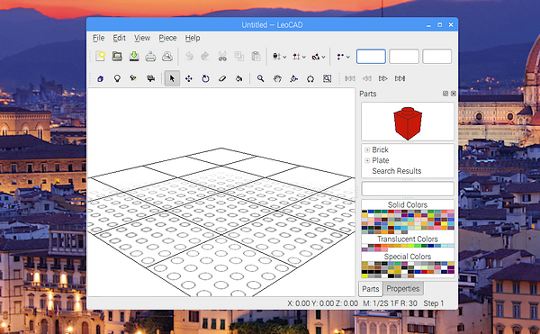The width and height of the screenshot is (540, 334).
Task: Go to the next step arrow
Action: [383, 79]
